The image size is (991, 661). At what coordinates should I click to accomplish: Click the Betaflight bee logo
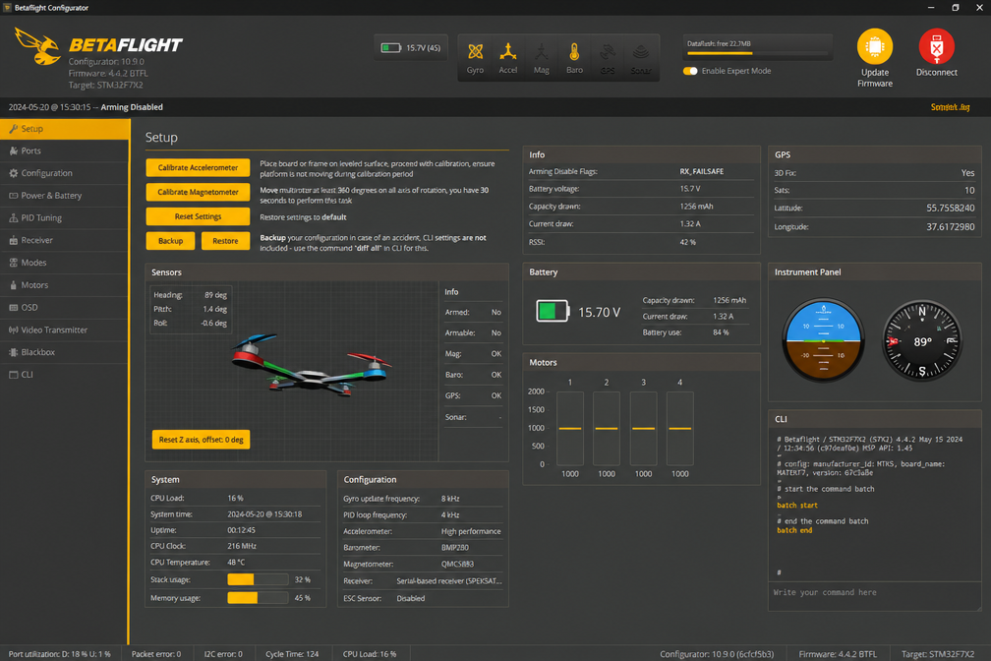tap(37, 46)
